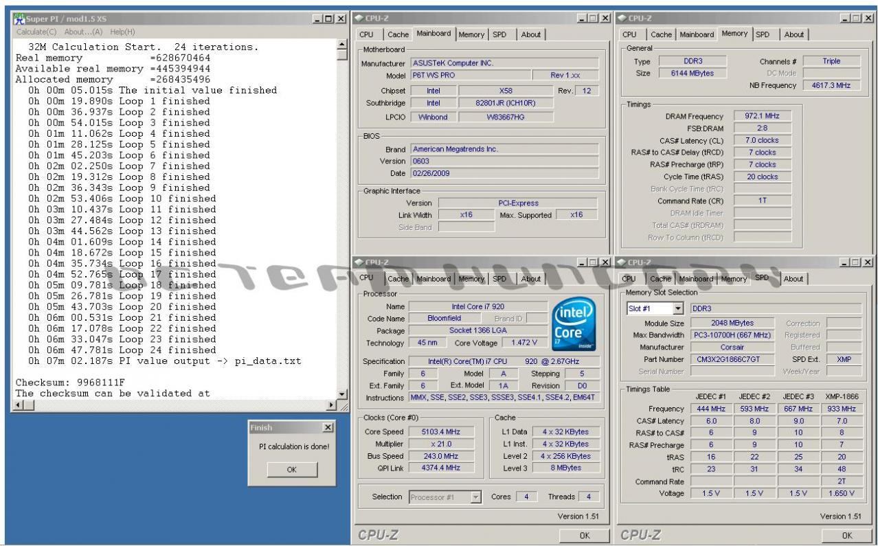878x546 pixels.
Task: Select Memory tab in CPU window
Action: pyautogui.click(x=471, y=279)
